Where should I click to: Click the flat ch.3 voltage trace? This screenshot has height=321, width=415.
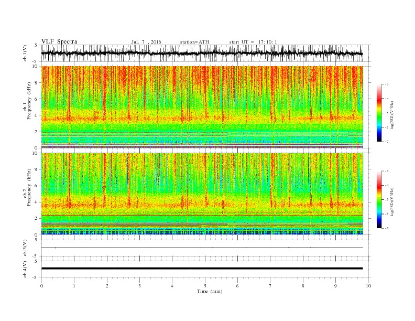pos(202,248)
